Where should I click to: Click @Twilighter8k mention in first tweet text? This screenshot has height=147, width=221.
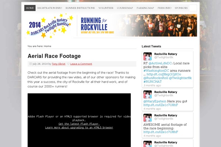click(x=180, y=78)
